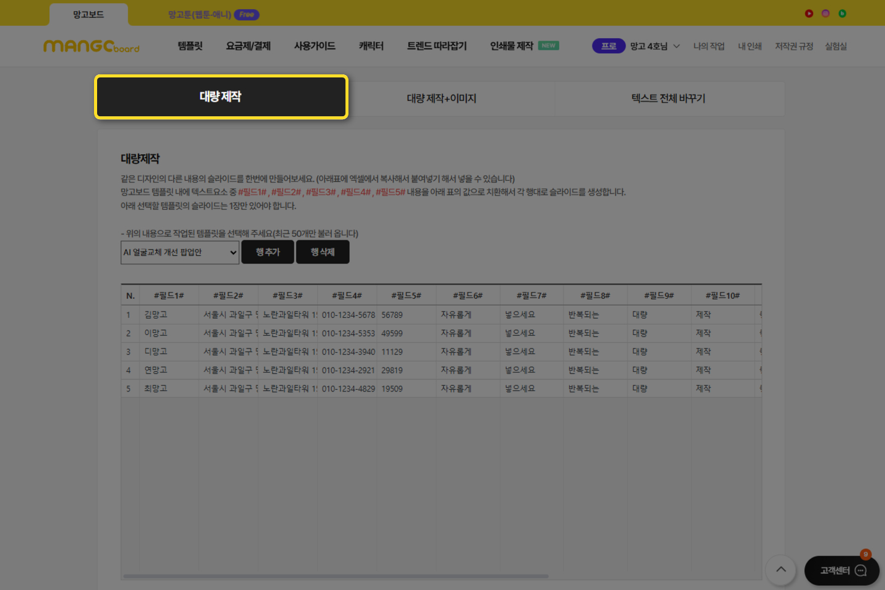The image size is (885, 590).
Task: Select cell 최망고 in row 5
Action: pos(169,388)
